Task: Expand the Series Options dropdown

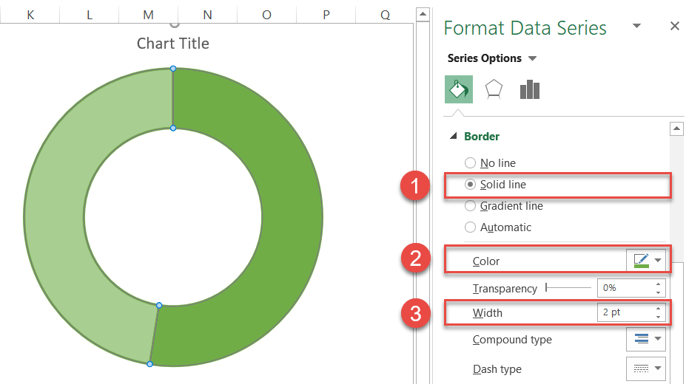Action: [x=532, y=58]
